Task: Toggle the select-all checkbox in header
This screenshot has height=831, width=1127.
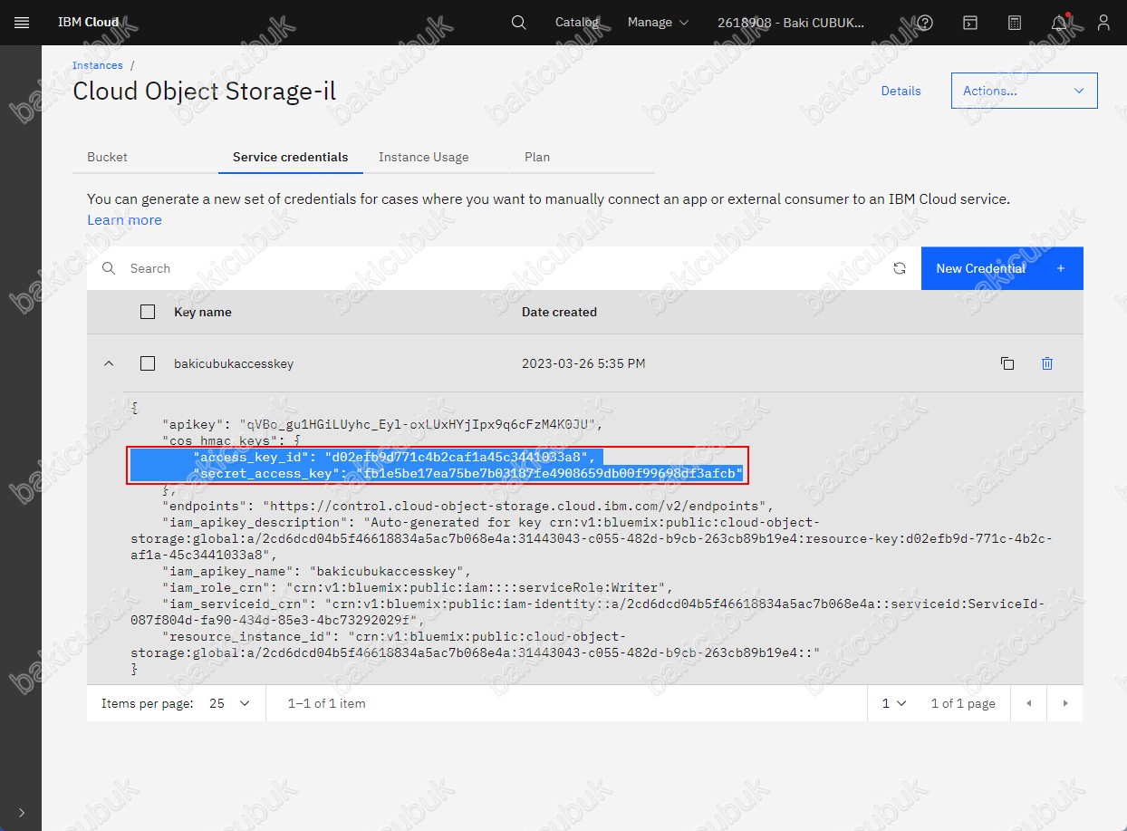Action: click(x=148, y=312)
